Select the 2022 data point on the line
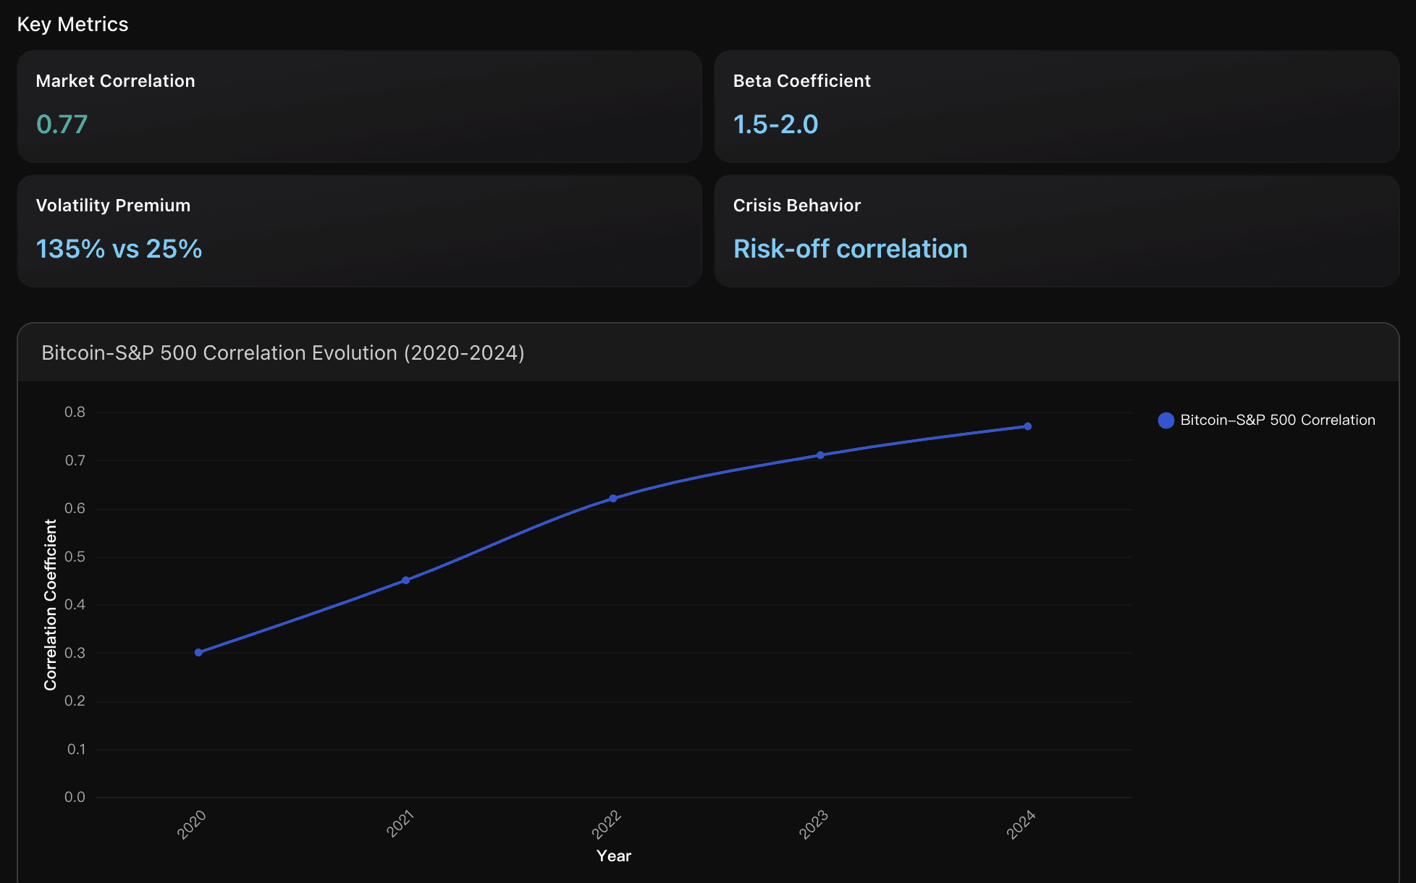 613,498
